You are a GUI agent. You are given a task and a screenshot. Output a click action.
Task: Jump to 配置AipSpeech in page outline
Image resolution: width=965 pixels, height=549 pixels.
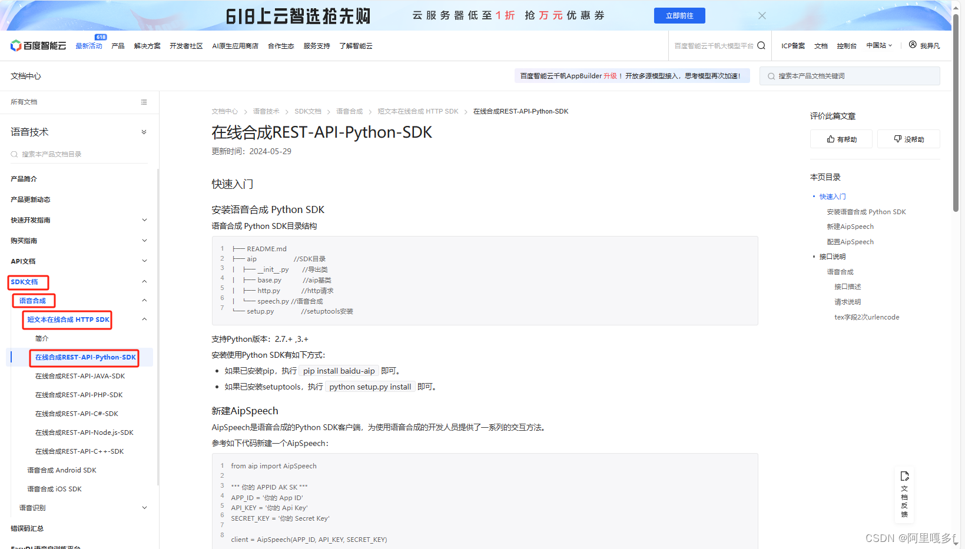click(x=850, y=242)
